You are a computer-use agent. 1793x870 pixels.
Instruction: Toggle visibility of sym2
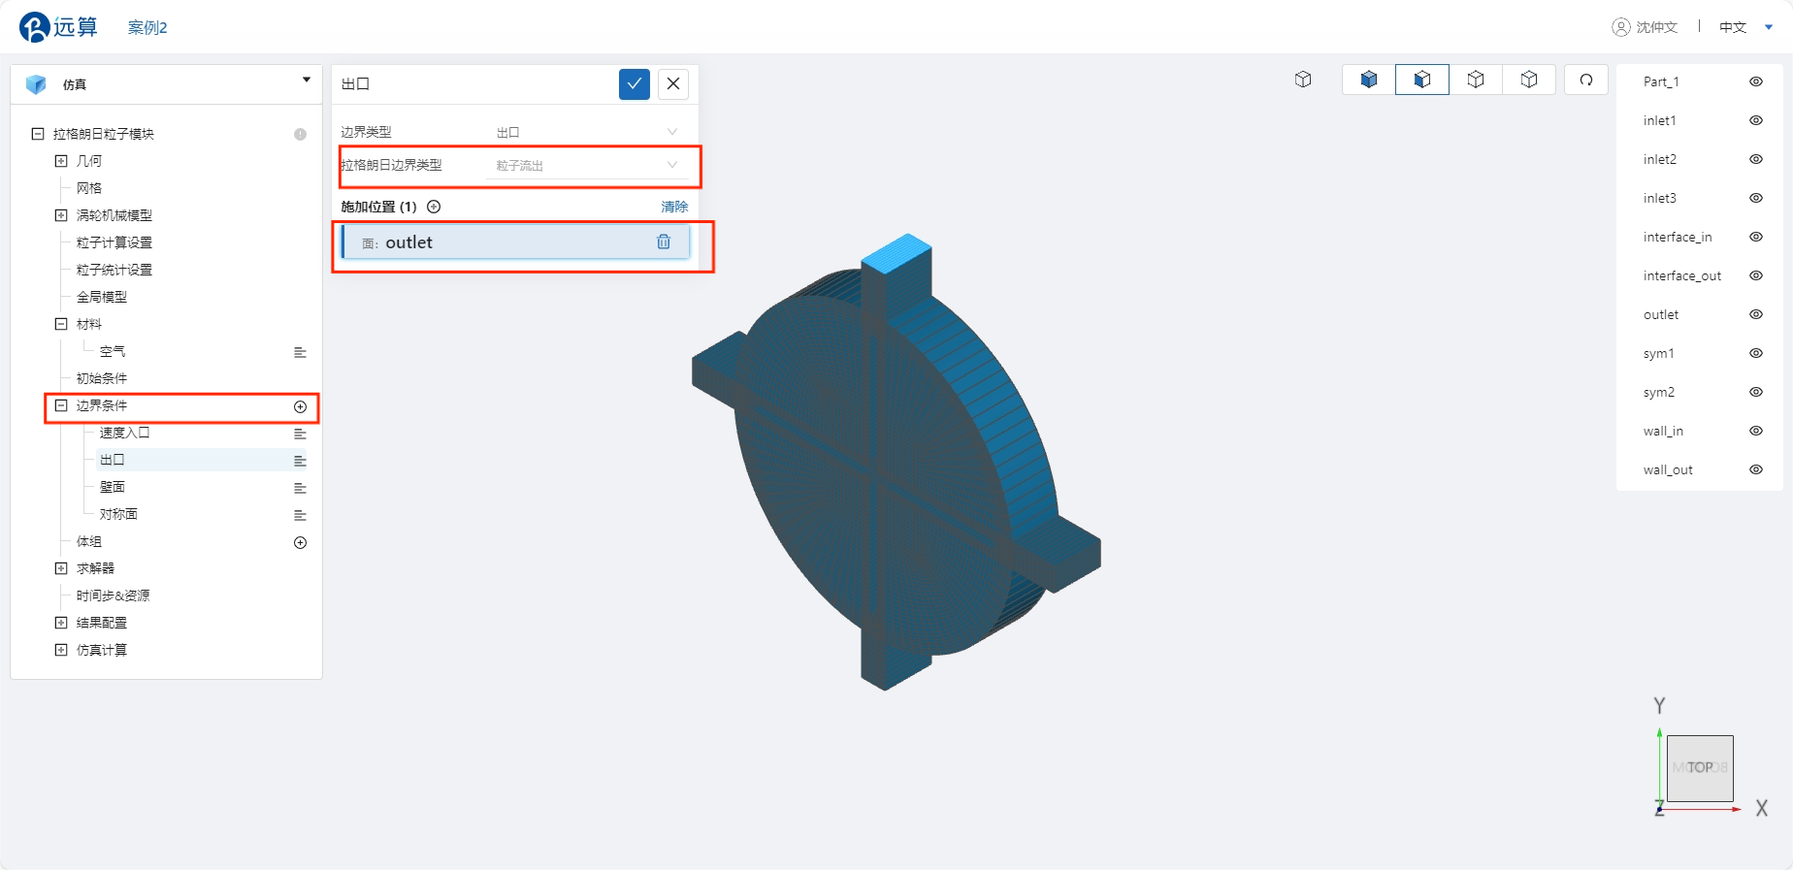point(1756,392)
